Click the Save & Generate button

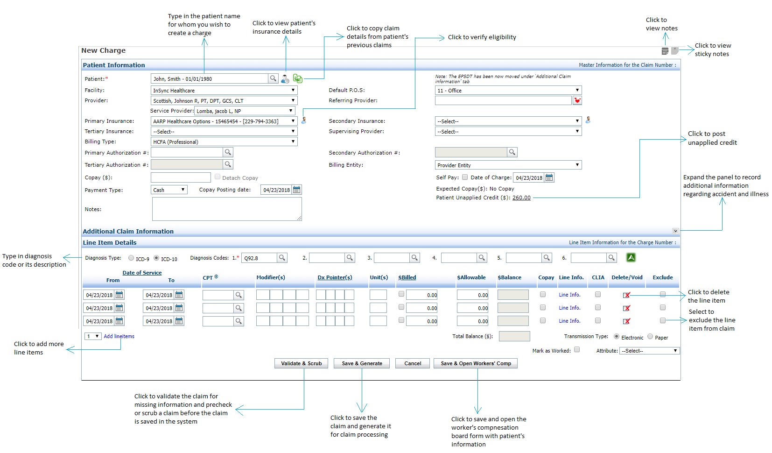pos(362,363)
